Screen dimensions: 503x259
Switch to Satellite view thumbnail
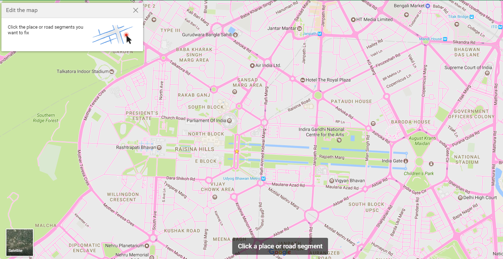coord(19,242)
